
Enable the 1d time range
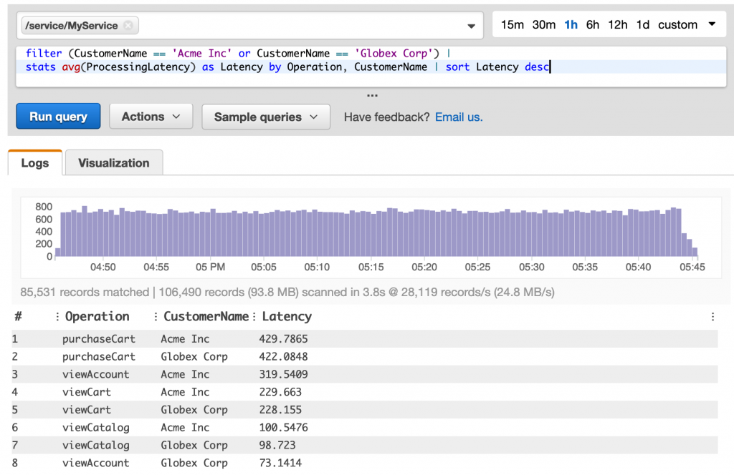point(643,24)
